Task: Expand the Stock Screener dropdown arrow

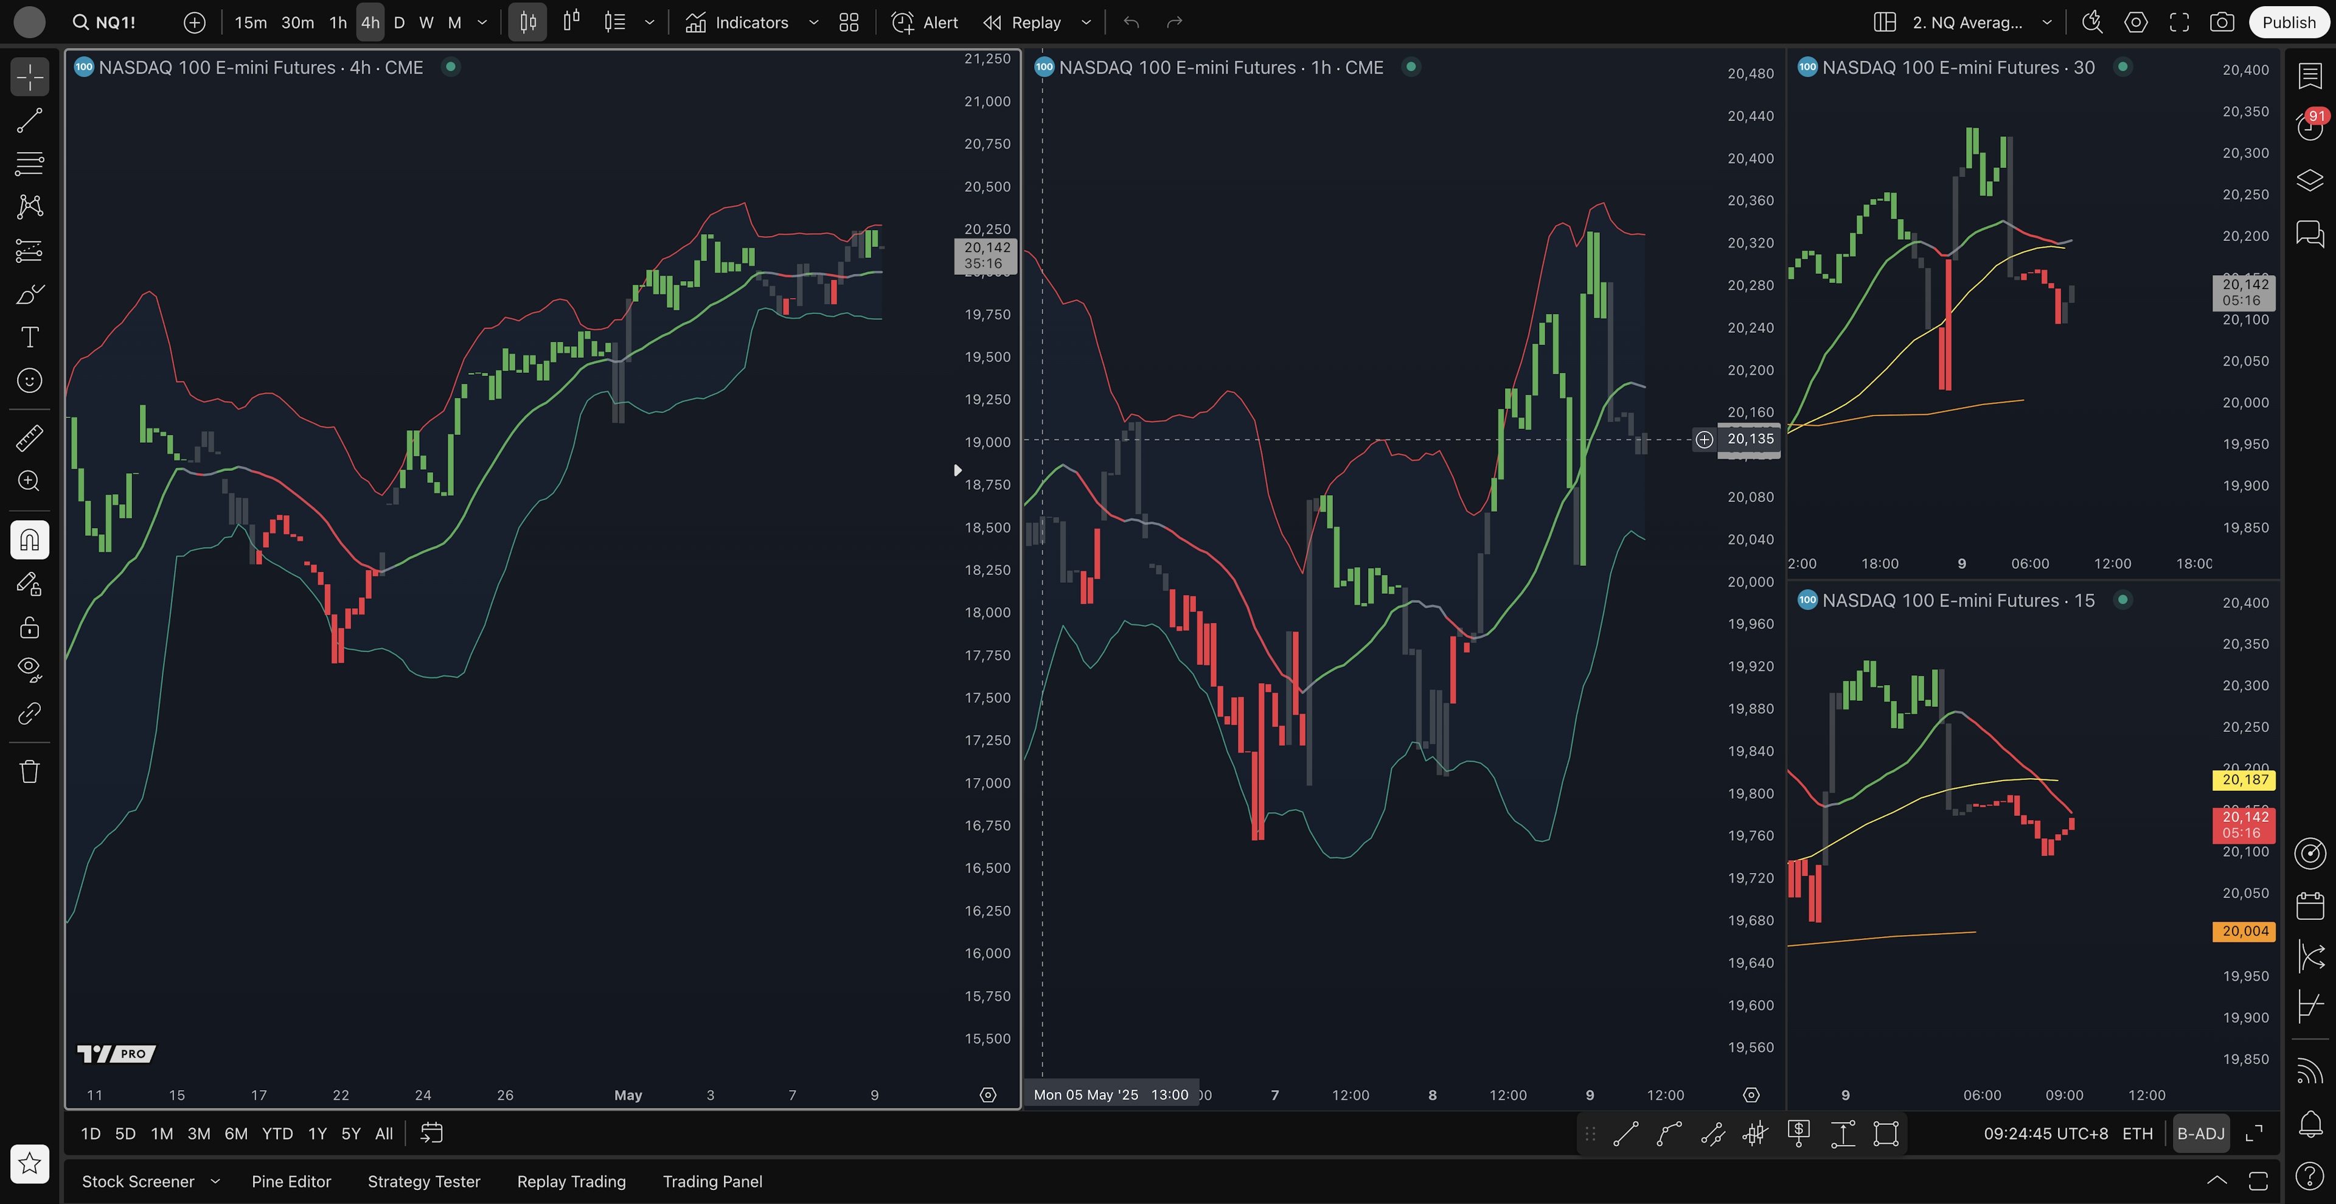Action: 215,1181
